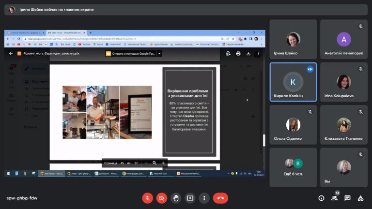This screenshot has width=372, height=209.
Task: Open a new tab in shared Chrome
Action: [91, 33]
